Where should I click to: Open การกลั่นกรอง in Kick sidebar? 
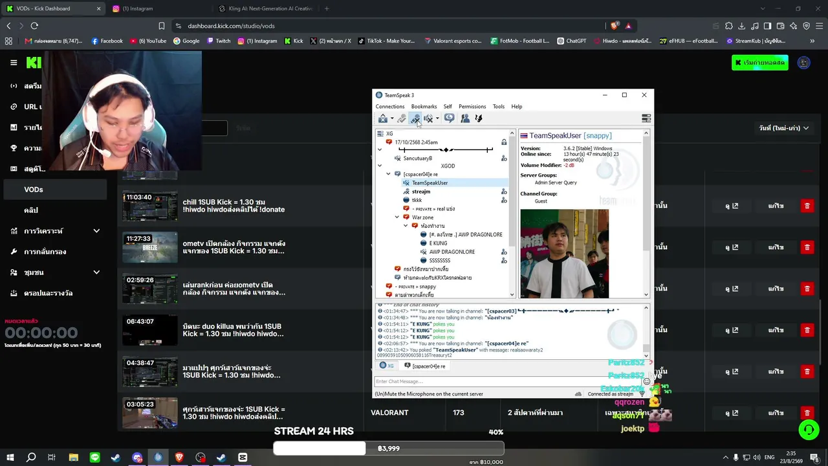tap(45, 252)
